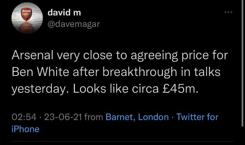Open the david m display name
The width and height of the screenshot is (245, 145).
64,12
